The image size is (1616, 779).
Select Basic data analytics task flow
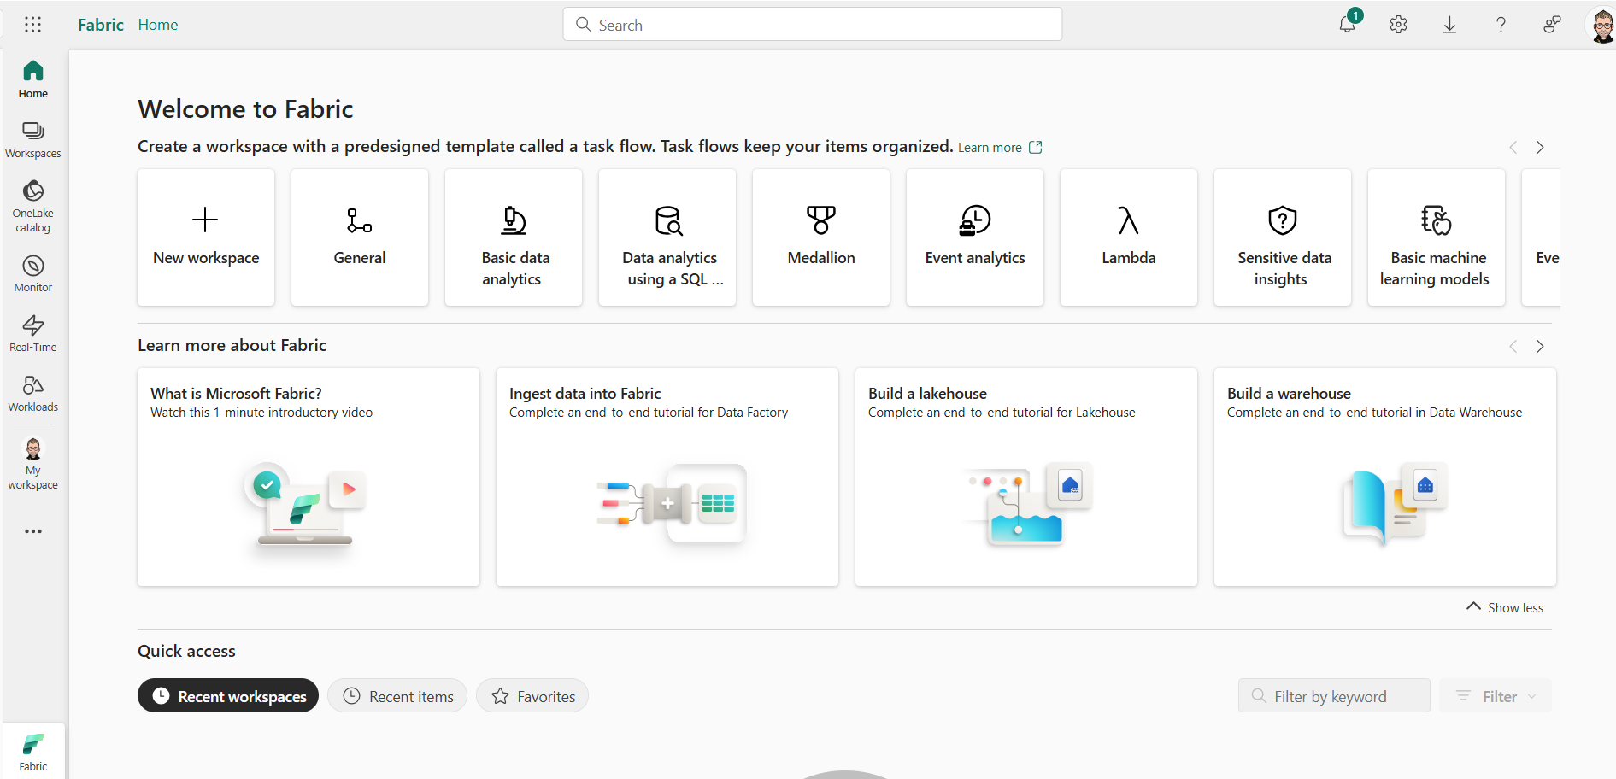click(x=514, y=237)
